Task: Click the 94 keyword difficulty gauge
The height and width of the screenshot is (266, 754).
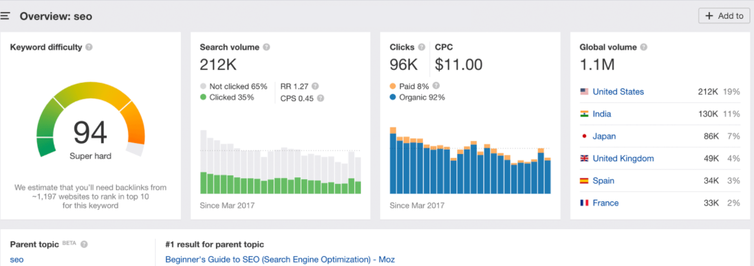Action: click(x=91, y=120)
